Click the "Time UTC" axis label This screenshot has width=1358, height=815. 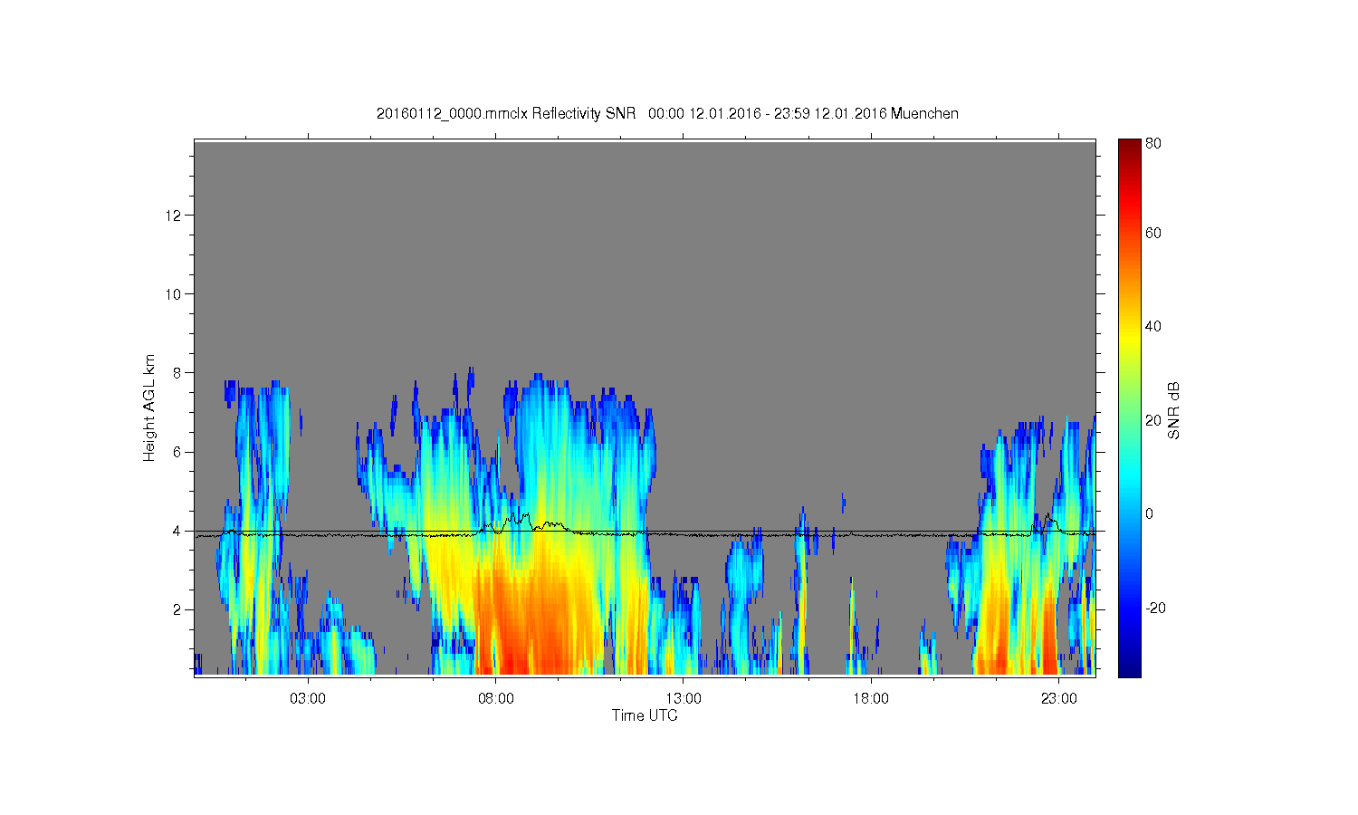pos(645,715)
